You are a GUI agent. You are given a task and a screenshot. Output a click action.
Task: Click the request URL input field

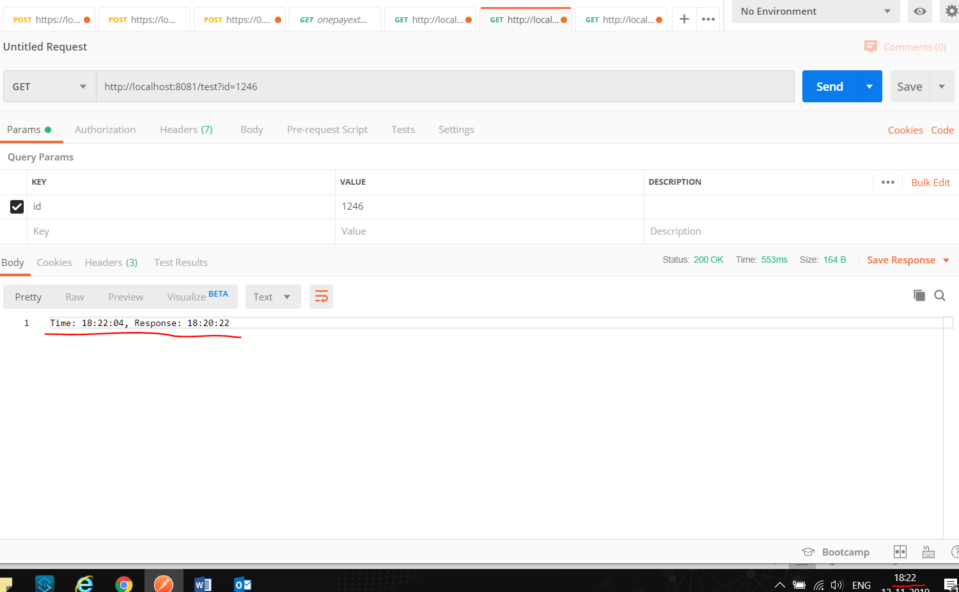click(x=444, y=86)
